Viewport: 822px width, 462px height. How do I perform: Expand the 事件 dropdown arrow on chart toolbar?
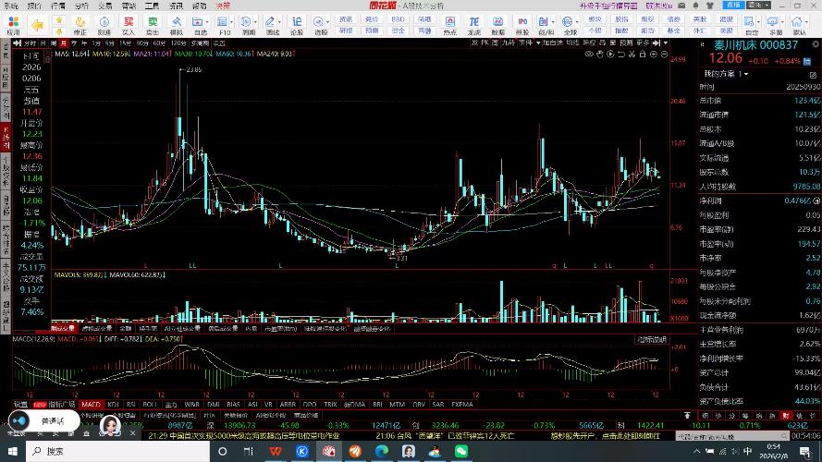538,43
